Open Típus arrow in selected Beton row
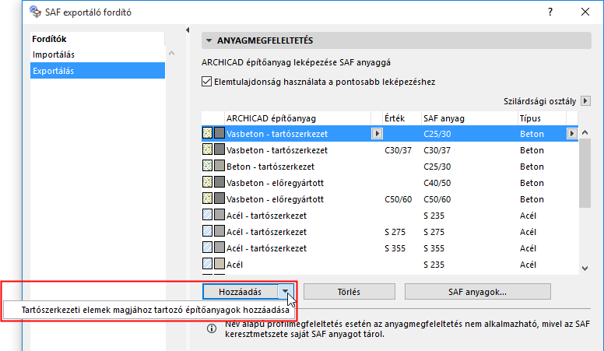 pos(571,134)
